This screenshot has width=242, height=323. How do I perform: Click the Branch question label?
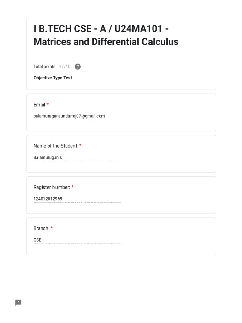(x=41, y=228)
